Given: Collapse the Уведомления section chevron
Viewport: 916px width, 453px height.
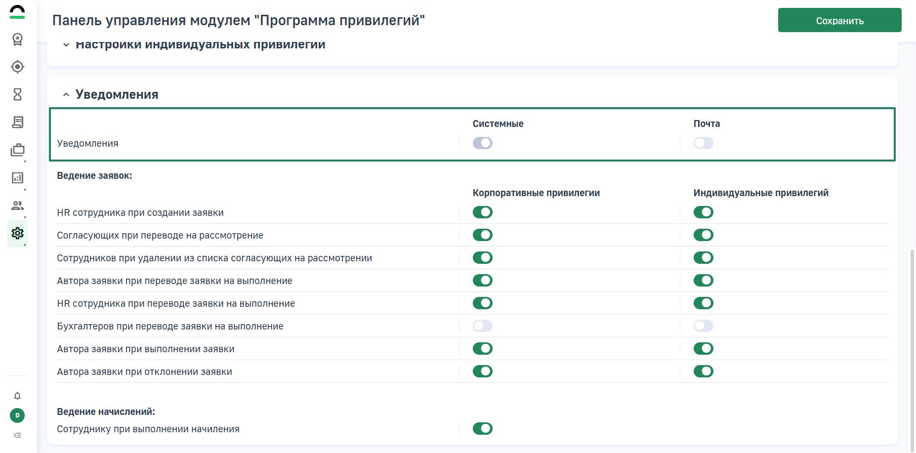Looking at the screenshot, I should pyautogui.click(x=66, y=95).
